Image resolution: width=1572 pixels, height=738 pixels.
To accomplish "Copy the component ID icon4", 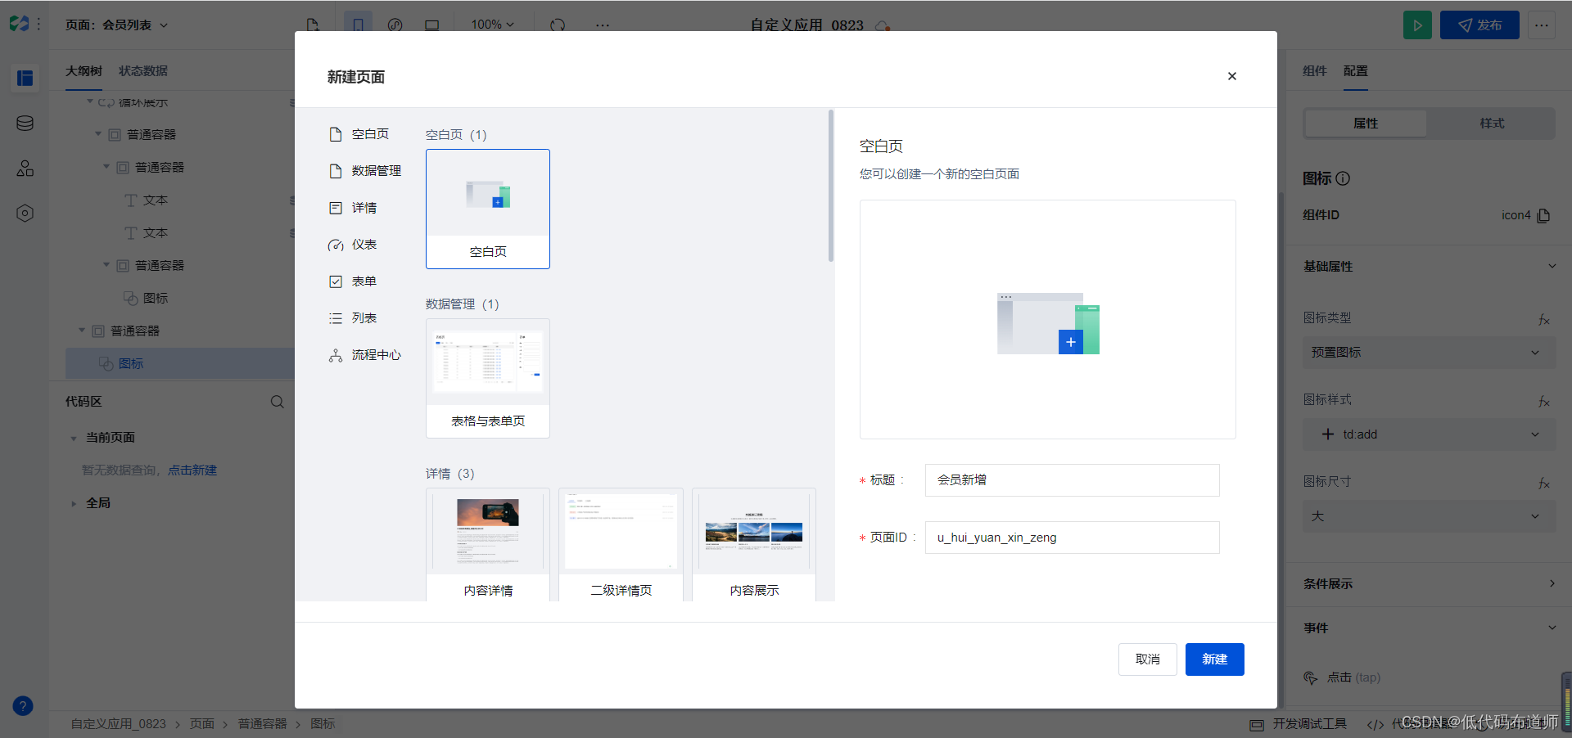I will (x=1544, y=215).
